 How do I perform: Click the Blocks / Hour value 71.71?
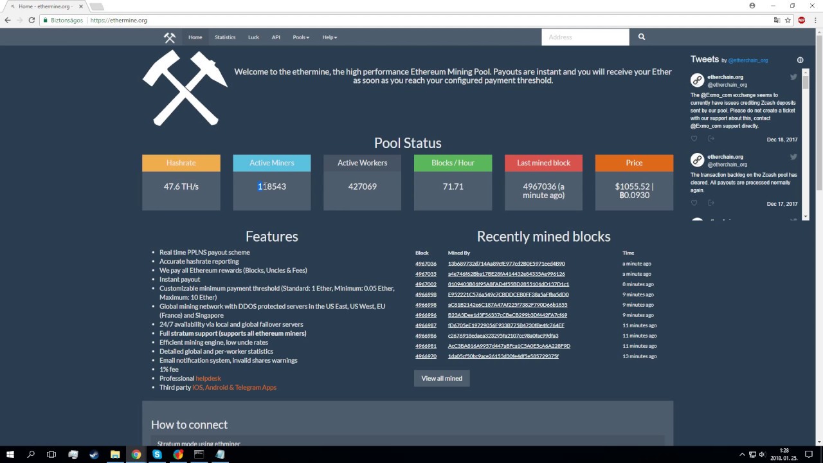453,186
